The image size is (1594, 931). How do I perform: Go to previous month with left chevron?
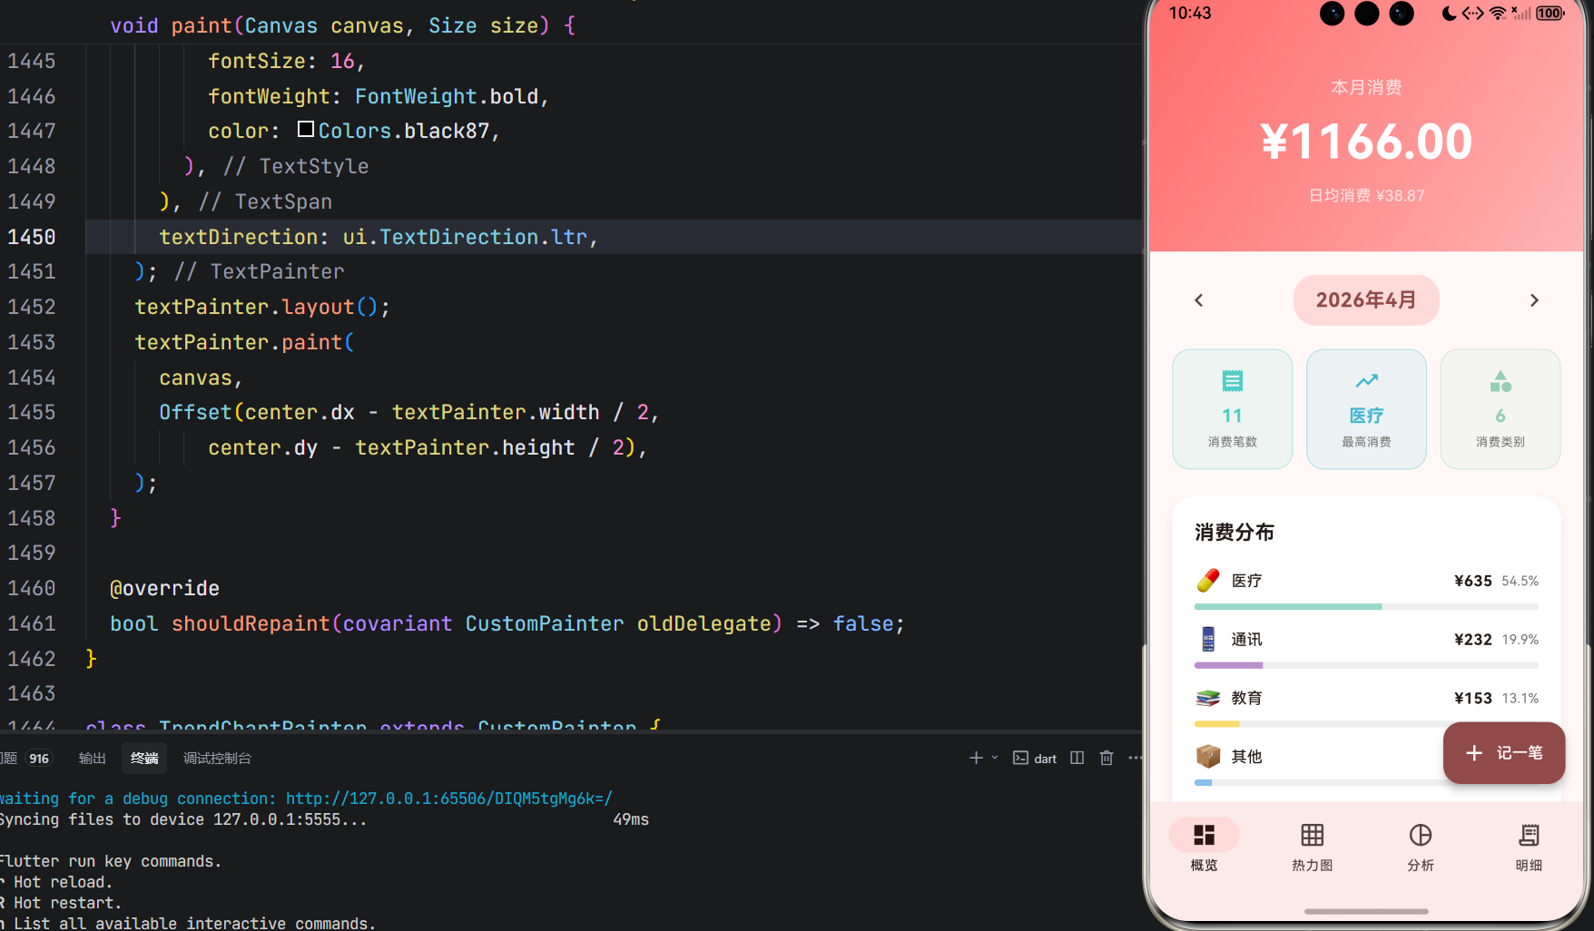pyautogui.click(x=1198, y=300)
